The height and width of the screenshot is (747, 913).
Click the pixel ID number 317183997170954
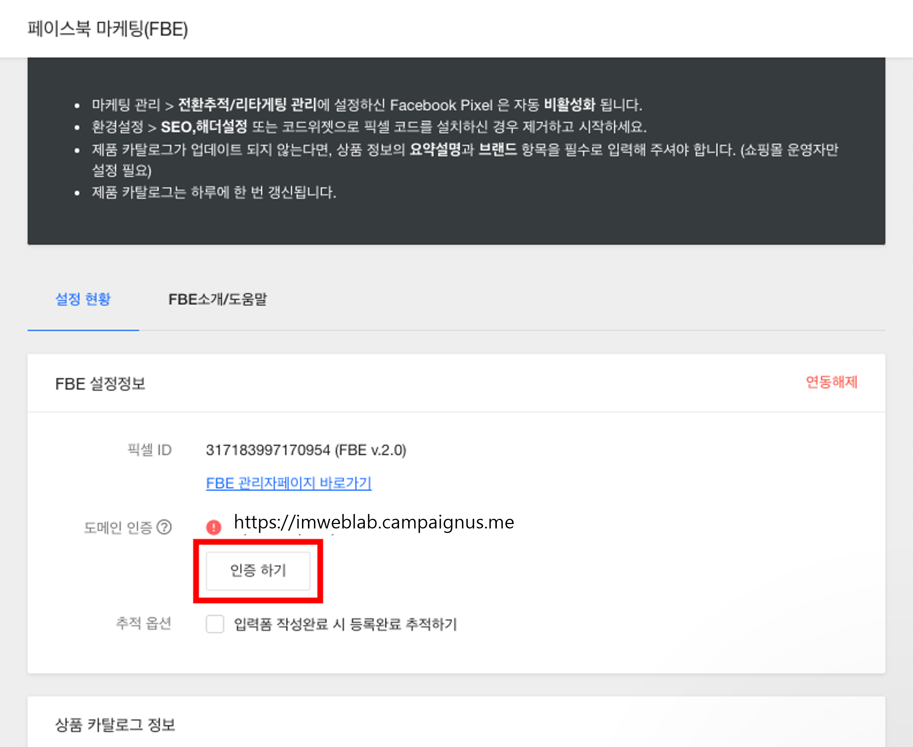coord(268,450)
